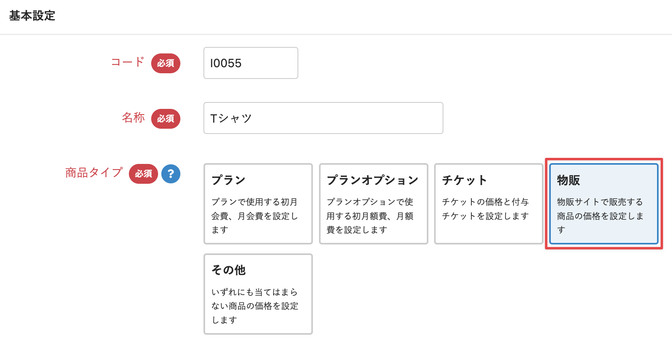672x340 pixels.
Task: Click the red 商品タイプ field label
Action: tap(94, 173)
